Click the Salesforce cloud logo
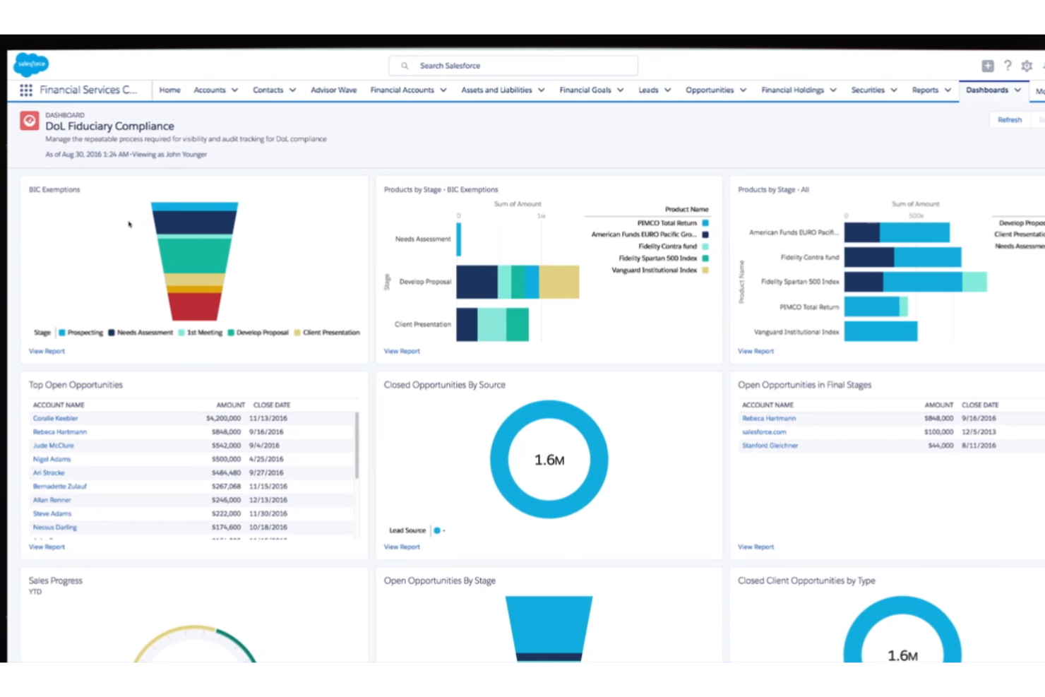 [x=30, y=64]
